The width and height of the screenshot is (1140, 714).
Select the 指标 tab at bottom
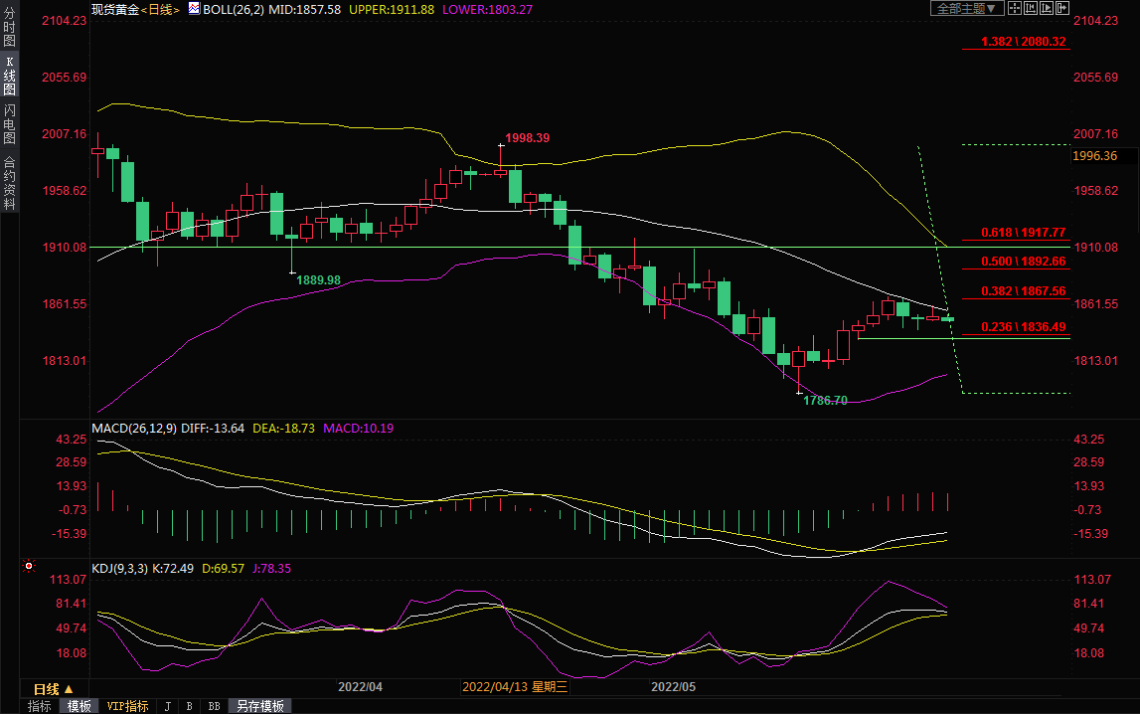pos(40,706)
